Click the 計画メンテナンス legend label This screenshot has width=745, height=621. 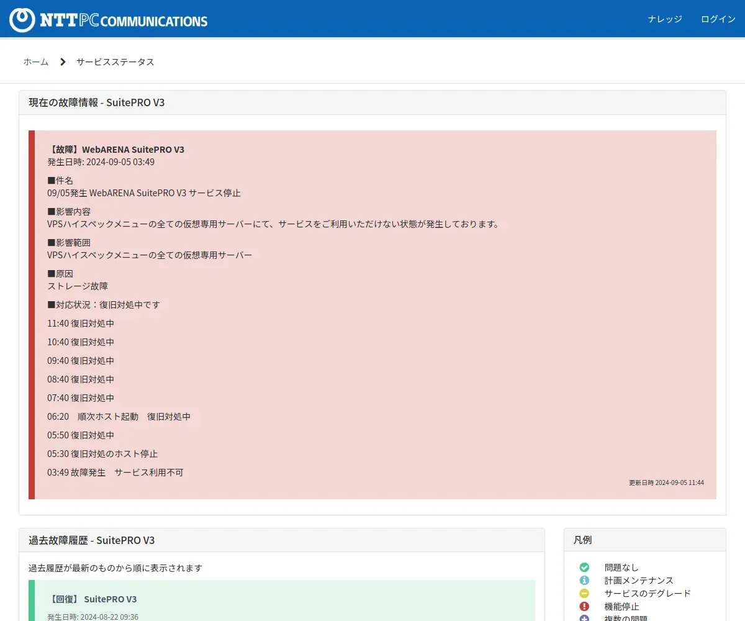click(639, 581)
